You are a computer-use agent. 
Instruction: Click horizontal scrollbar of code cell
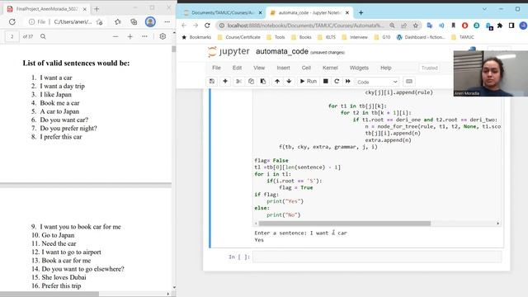pos(345,224)
